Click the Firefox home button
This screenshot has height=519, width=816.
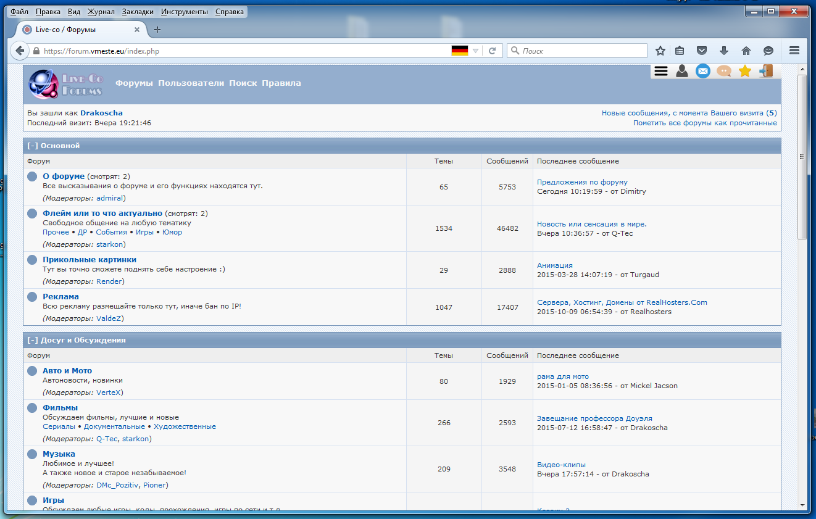[x=746, y=51]
